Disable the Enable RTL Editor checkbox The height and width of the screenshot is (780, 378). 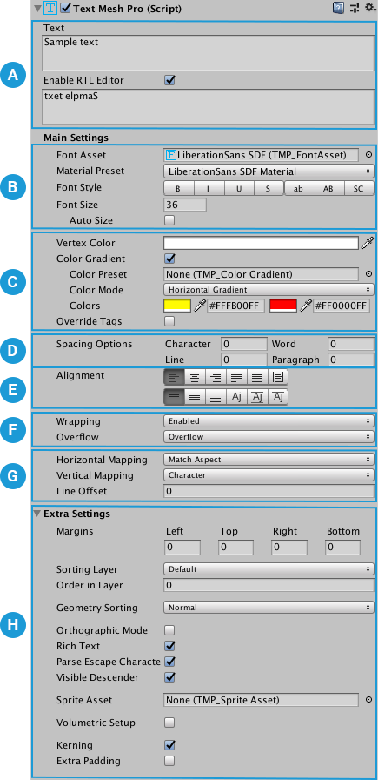pyautogui.click(x=169, y=80)
